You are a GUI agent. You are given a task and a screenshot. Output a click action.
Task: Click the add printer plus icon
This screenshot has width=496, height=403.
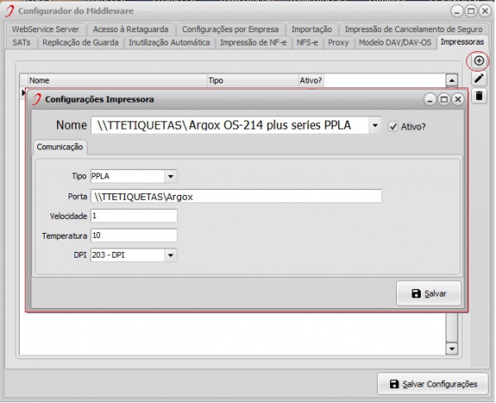point(479,61)
